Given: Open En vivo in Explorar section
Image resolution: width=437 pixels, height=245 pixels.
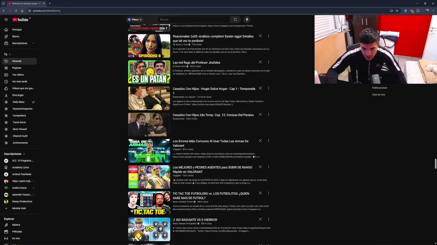Looking at the screenshot, I should (x=19, y=238).
